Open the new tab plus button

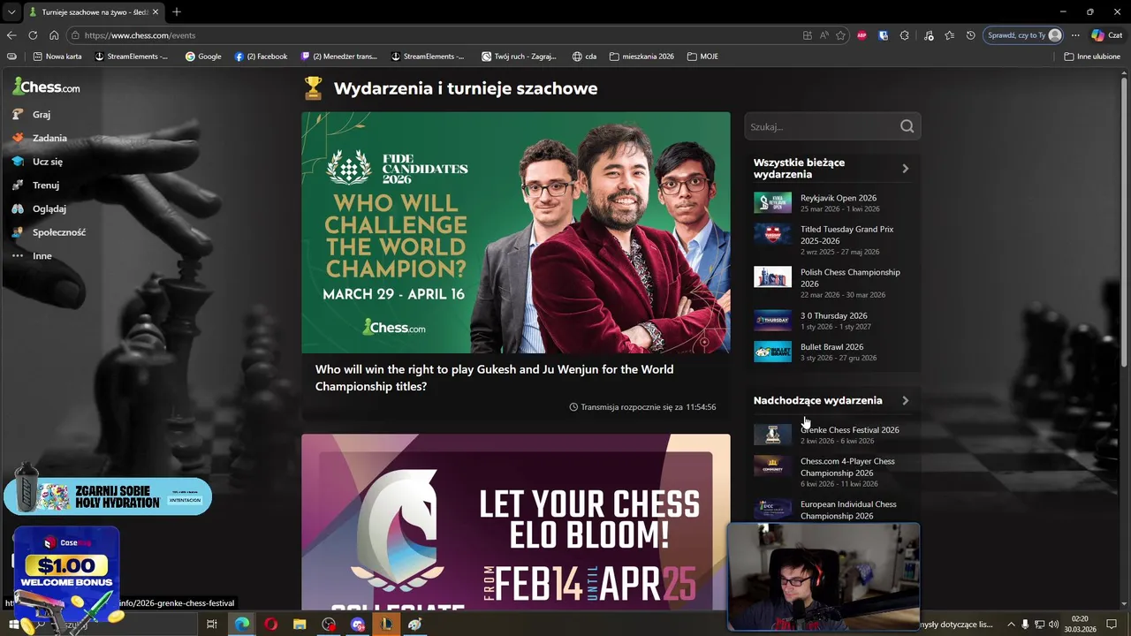177,12
